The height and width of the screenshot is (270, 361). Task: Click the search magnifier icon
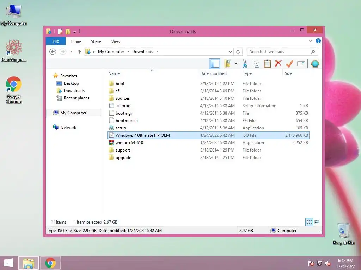click(x=313, y=52)
